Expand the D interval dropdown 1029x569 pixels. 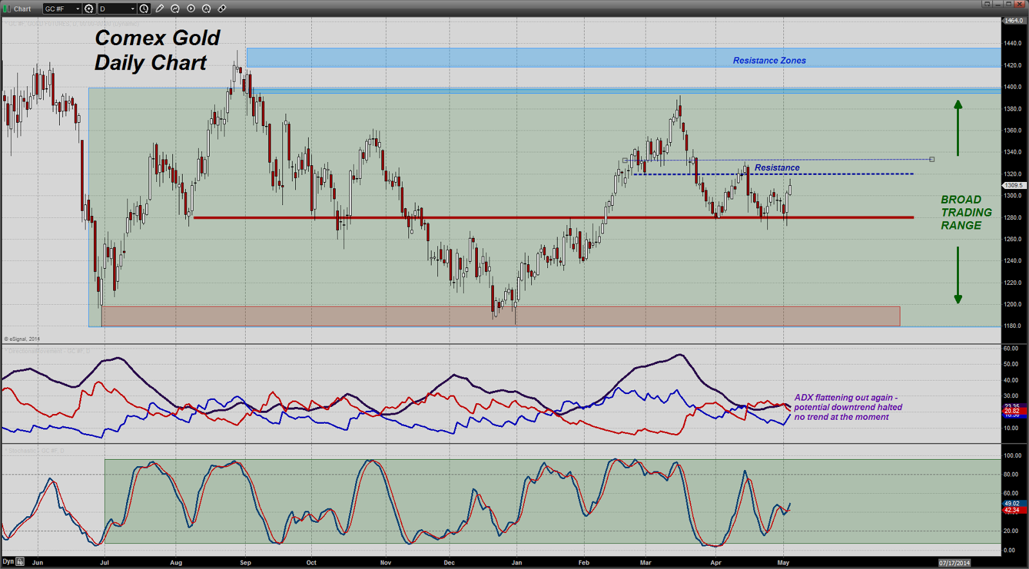pos(133,9)
